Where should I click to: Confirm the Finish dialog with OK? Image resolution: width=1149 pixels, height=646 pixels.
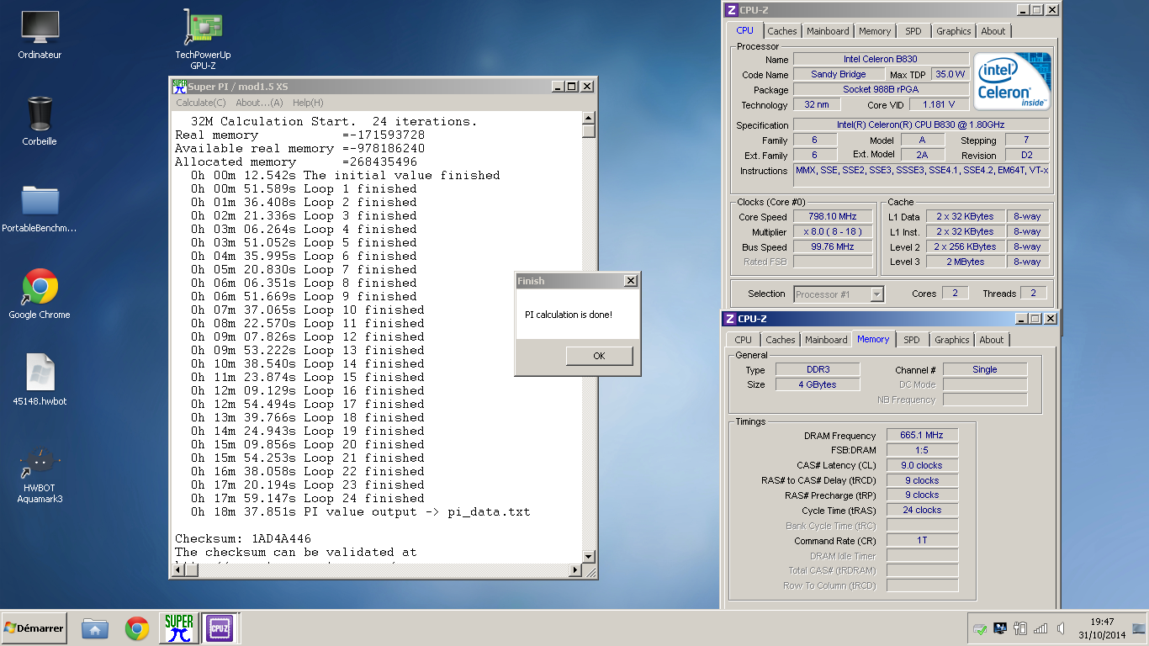tap(599, 356)
